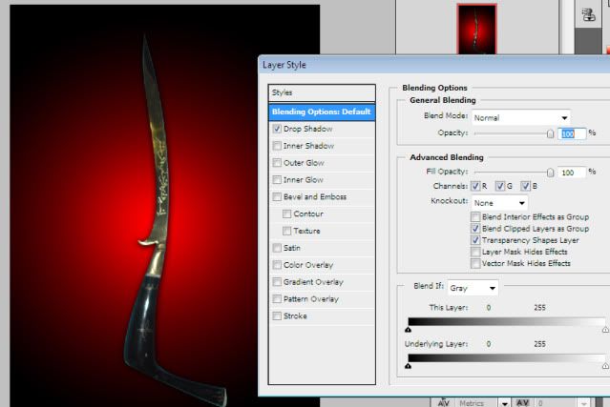
Task: Open the Blend Mode dropdown
Action: point(521,117)
